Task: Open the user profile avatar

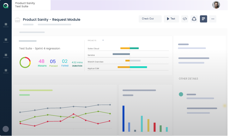Action: [216, 5]
